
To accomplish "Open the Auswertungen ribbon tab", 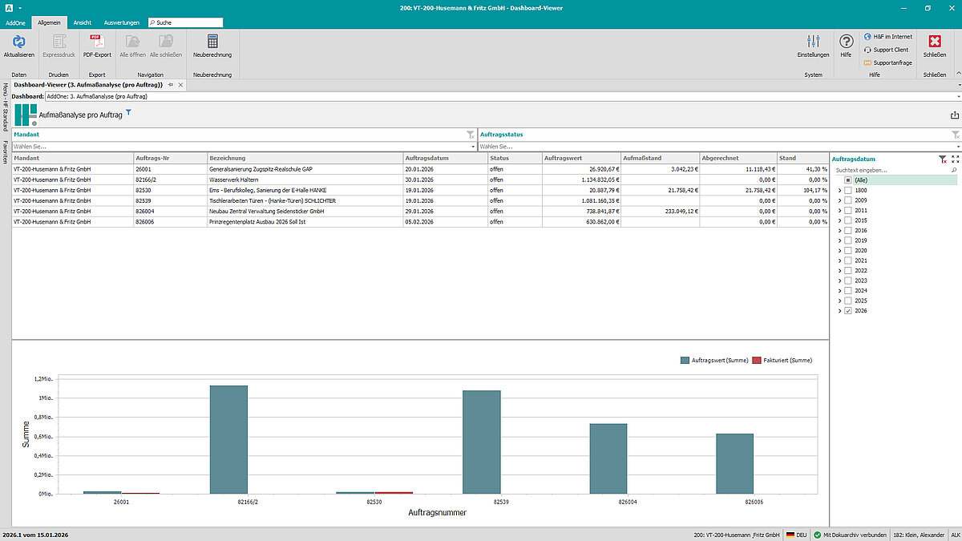I will point(121,22).
